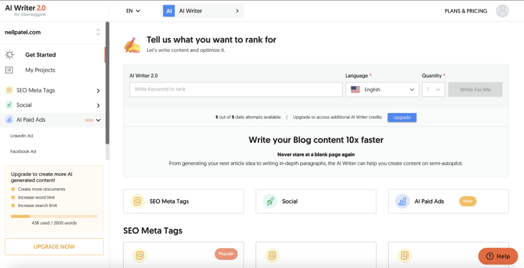
Task: Open Facebook Ad menu item
Action: point(23,151)
